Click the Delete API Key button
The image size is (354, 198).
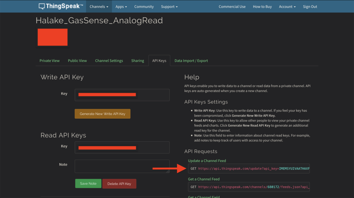[x=119, y=184]
